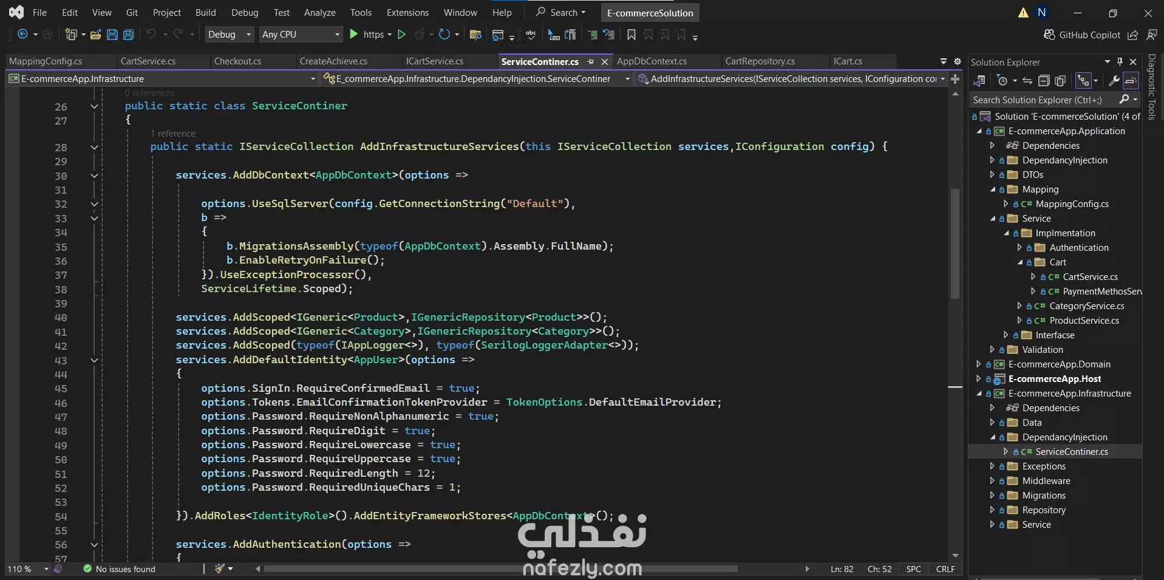
Task: Click Start Without Debugging outline play icon
Action: point(401,35)
